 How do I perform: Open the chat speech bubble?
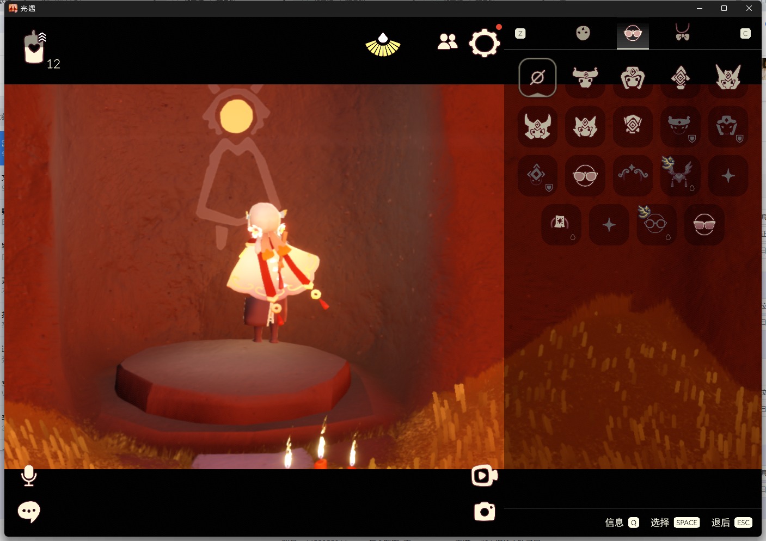[x=29, y=512]
